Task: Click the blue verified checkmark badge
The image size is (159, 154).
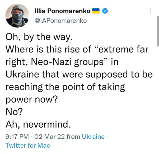Action: [x=104, y=11]
